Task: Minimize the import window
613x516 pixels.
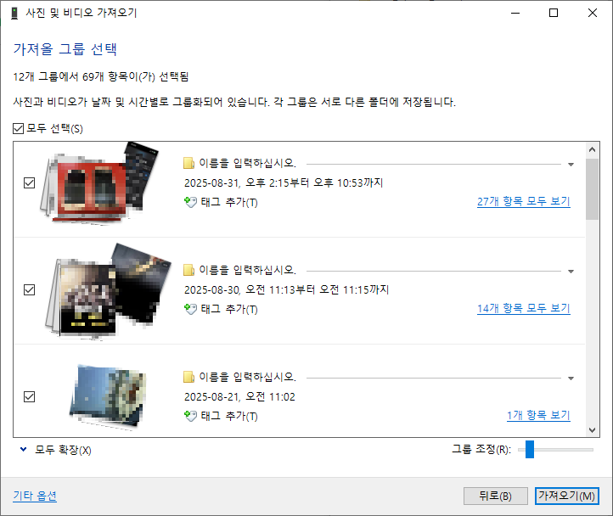Action: pos(515,13)
